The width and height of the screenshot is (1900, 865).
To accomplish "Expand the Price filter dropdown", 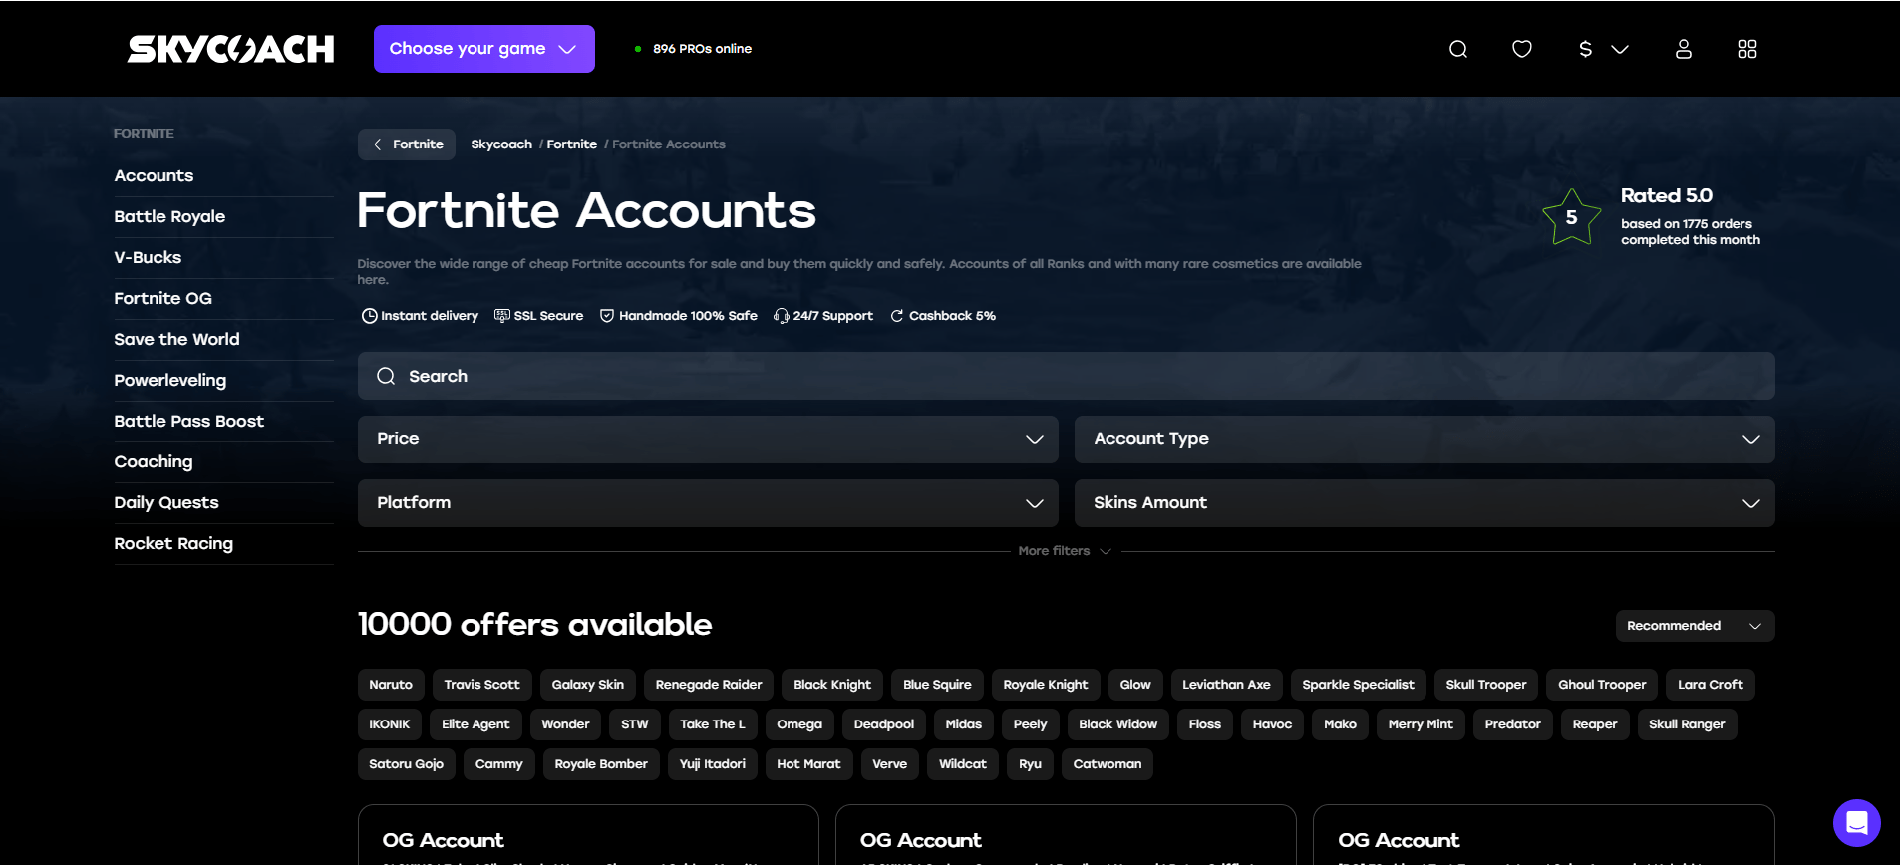I will [708, 439].
